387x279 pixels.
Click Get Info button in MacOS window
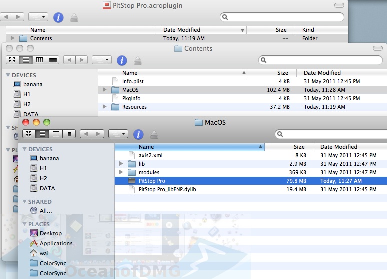pyautogui.click(x=138, y=134)
